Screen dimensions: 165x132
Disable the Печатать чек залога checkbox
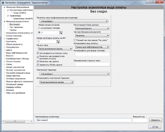(x=38, y=61)
